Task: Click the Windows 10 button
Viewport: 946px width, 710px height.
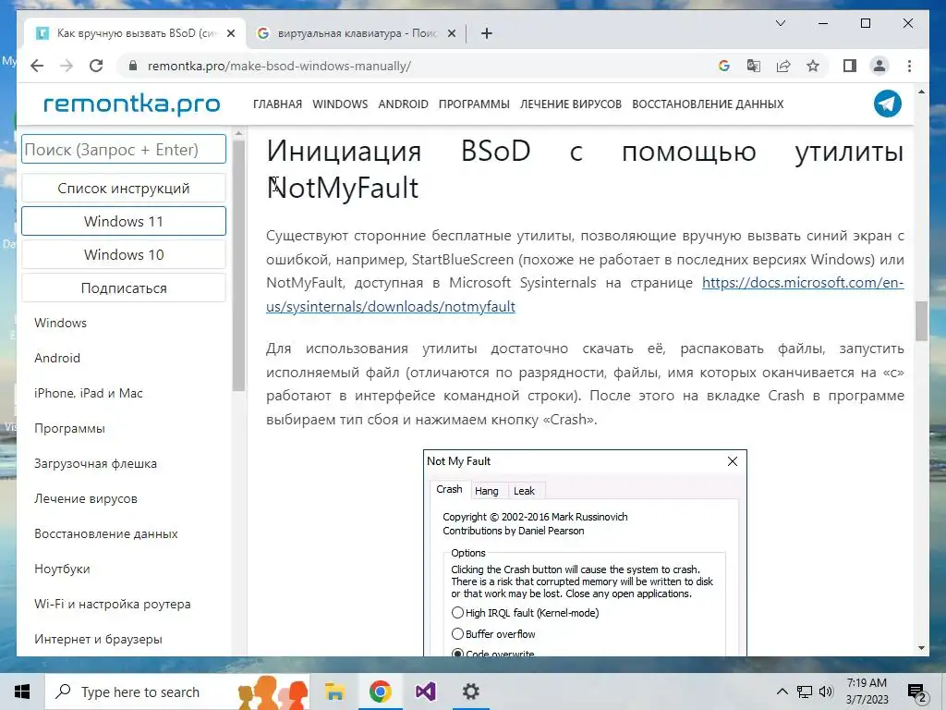Action: 124,255
